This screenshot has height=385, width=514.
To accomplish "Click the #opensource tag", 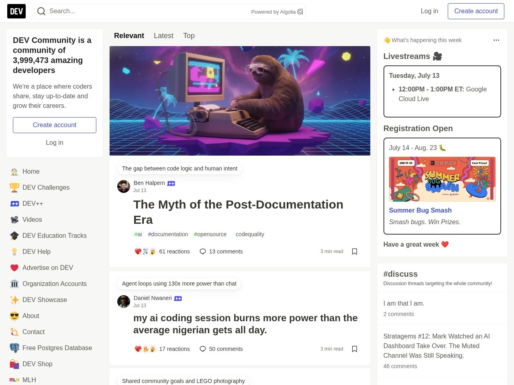I will pyautogui.click(x=210, y=234).
